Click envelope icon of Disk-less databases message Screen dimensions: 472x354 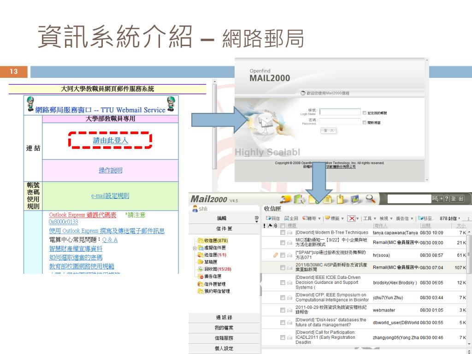[x=289, y=322]
